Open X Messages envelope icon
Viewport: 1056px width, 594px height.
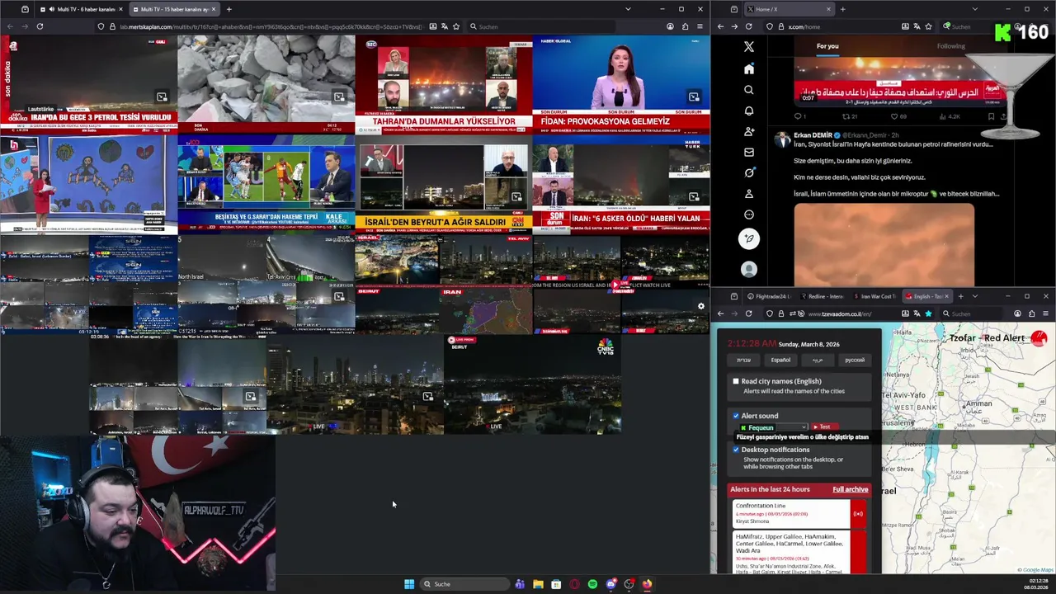point(748,152)
